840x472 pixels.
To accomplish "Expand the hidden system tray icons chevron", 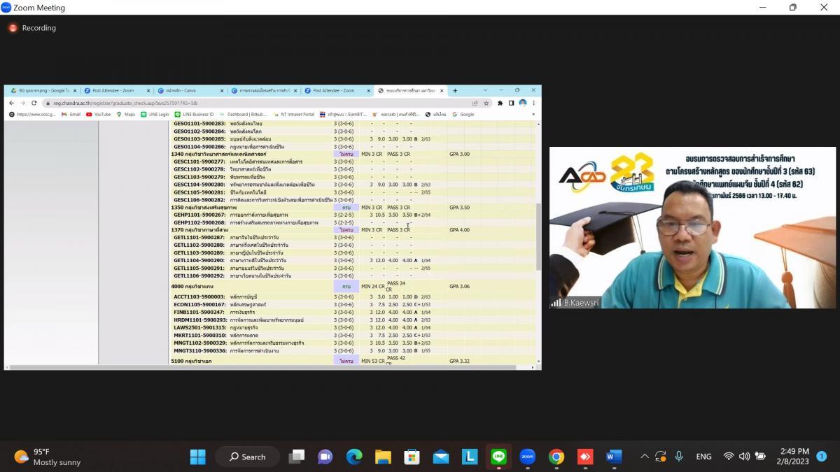I will (x=644, y=457).
